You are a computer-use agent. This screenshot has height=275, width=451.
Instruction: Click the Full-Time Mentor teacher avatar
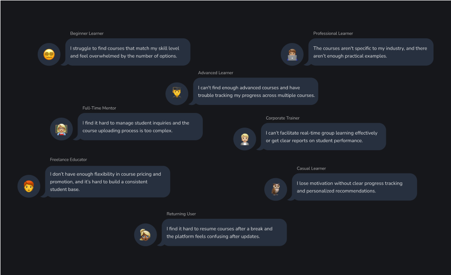pyautogui.click(x=61, y=129)
